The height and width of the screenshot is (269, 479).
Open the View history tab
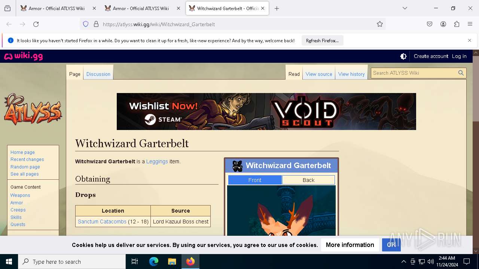coord(351,74)
